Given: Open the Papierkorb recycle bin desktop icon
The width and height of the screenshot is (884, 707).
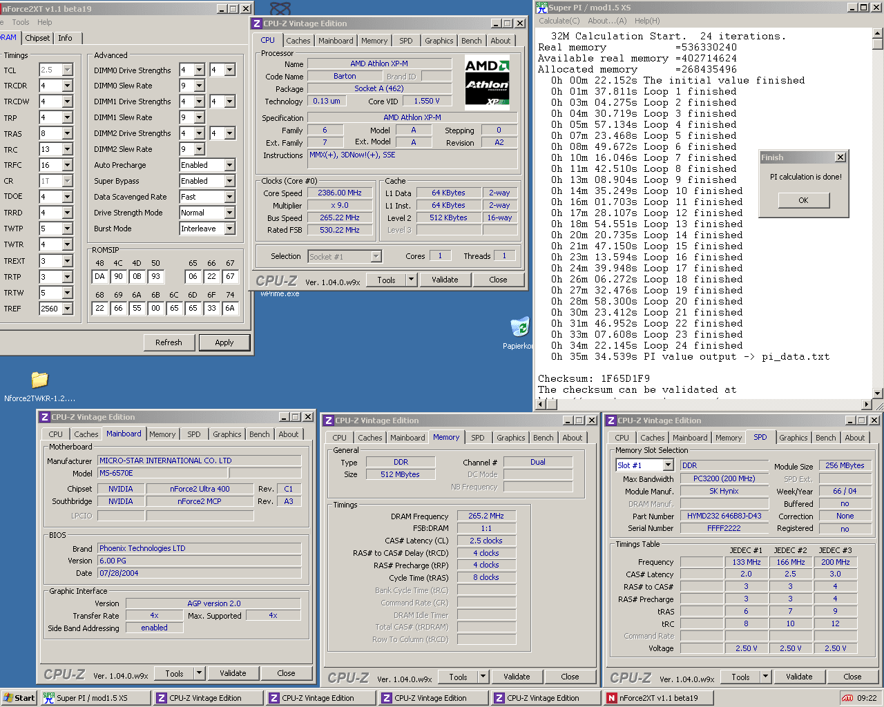Looking at the screenshot, I should 519,327.
